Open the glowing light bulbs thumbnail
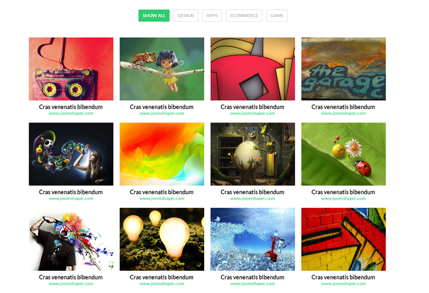429x293 pixels. click(162, 239)
